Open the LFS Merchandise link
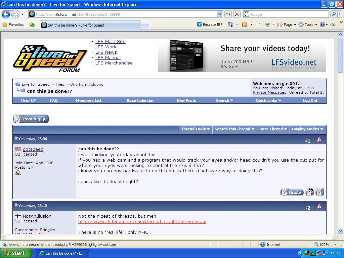The height and width of the screenshot is (258, 344). pyautogui.click(x=114, y=63)
